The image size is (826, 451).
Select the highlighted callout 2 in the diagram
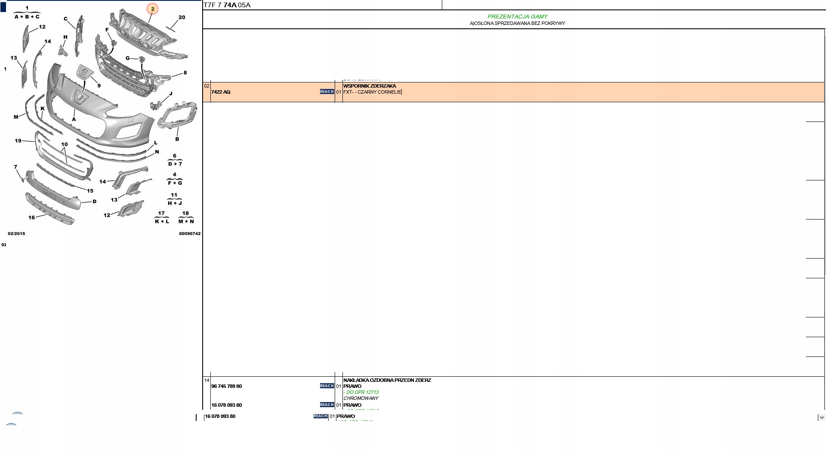click(x=152, y=9)
